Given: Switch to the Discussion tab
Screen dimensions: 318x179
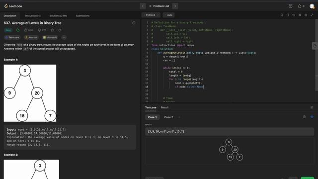Looking at the screenshot, I should click(33, 15).
